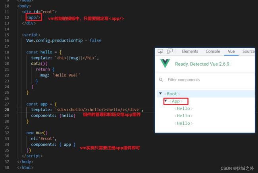Click 'return {' on line 21
Screen dimensions: 258x173
coord(45,69)
